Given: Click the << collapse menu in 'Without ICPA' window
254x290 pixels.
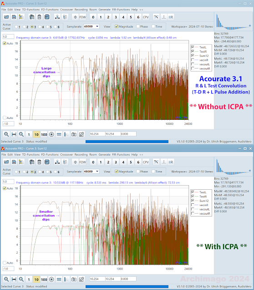Looking at the screenshot, I should (x=142, y=10).
